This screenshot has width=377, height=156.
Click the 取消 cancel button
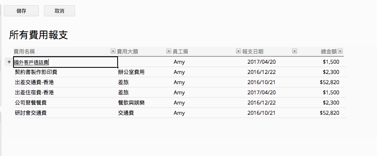click(59, 11)
